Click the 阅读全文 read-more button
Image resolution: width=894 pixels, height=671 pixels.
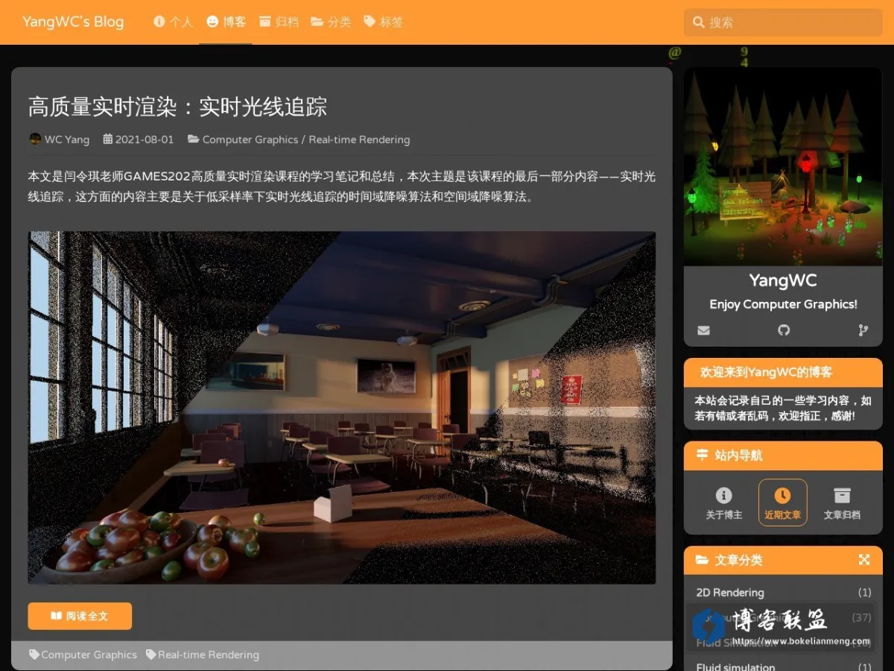[x=80, y=616]
